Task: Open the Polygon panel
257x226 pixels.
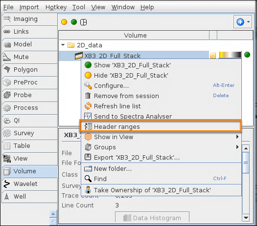Action: coord(30,70)
